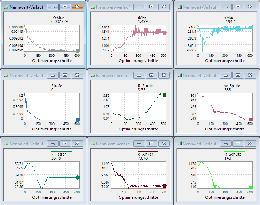Minimize the vMax chart window
The image size is (260, 205).
click(x=225, y=7)
